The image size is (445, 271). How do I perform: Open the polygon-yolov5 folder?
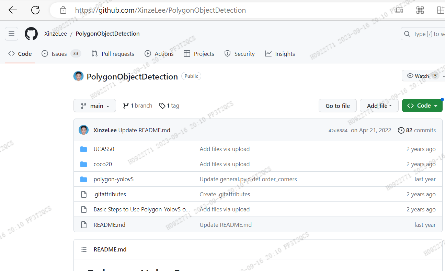[113, 179]
